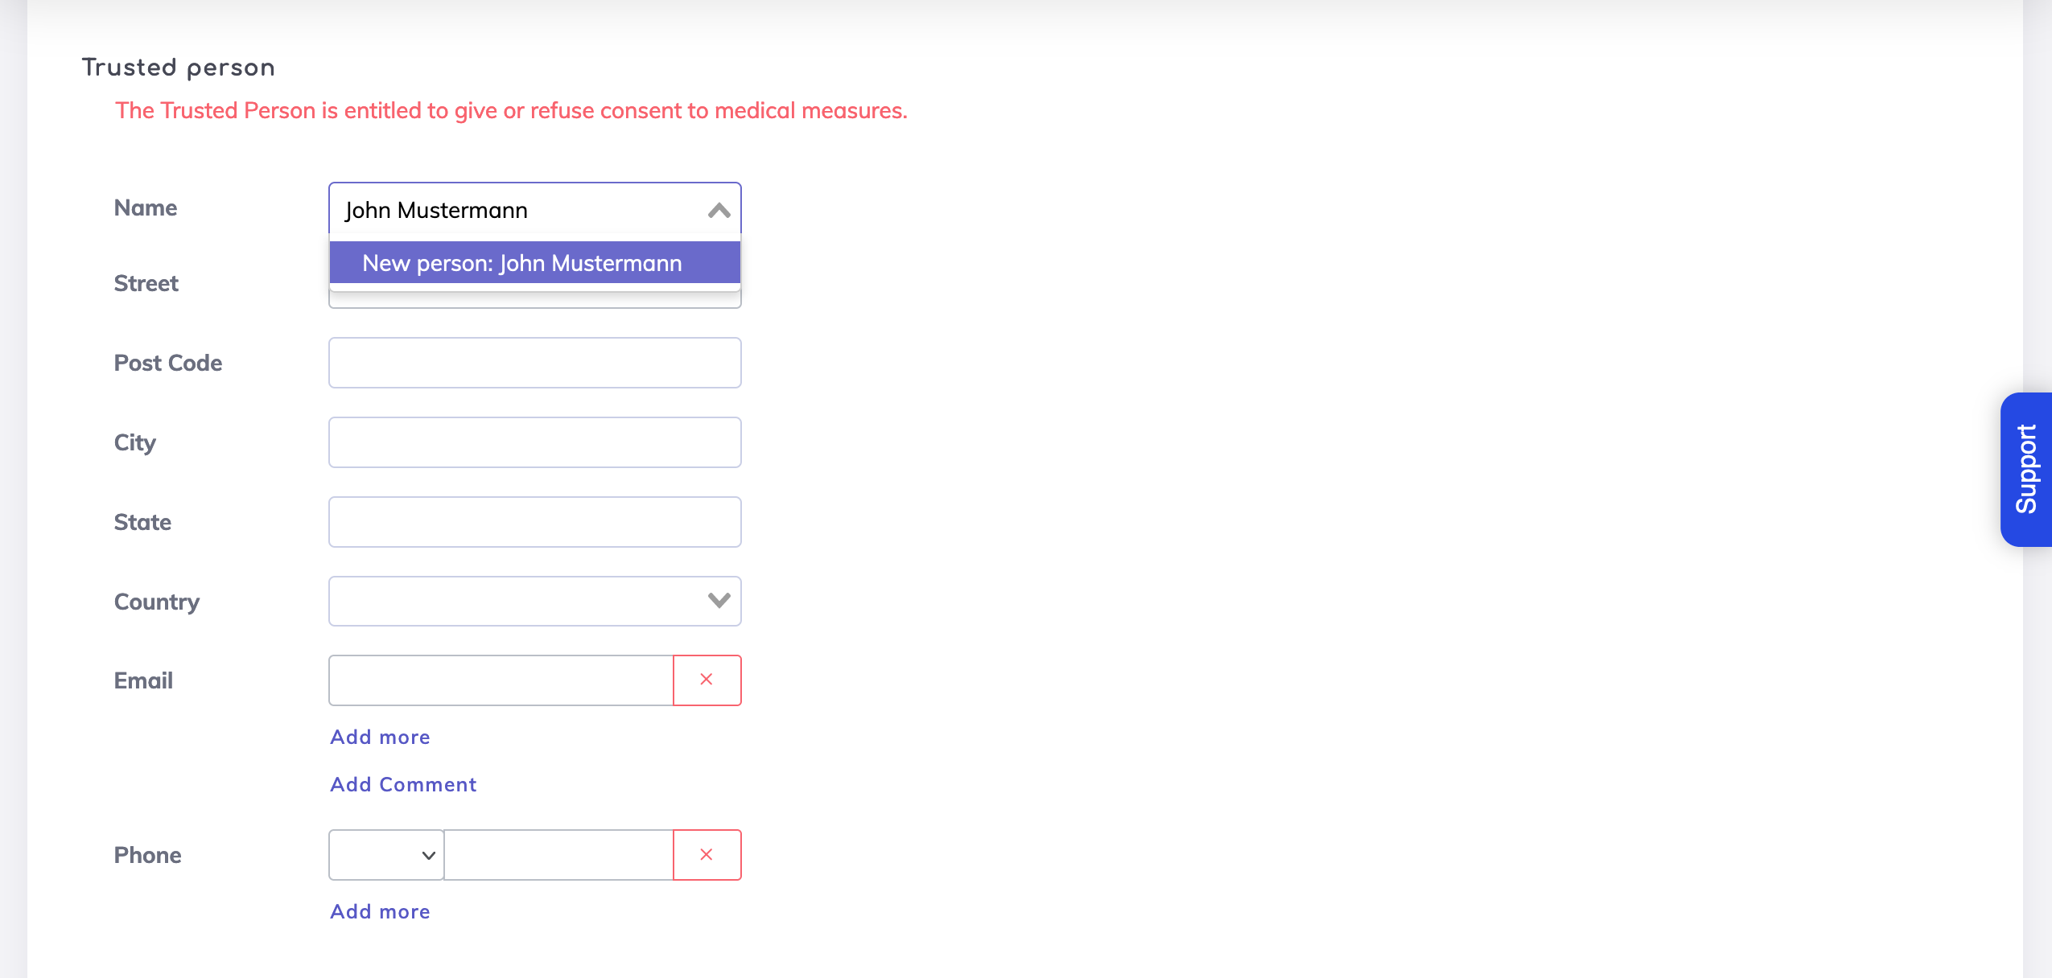Screen dimensions: 2052x978
Task: Click into the Phone number field
Action: [x=558, y=855]
